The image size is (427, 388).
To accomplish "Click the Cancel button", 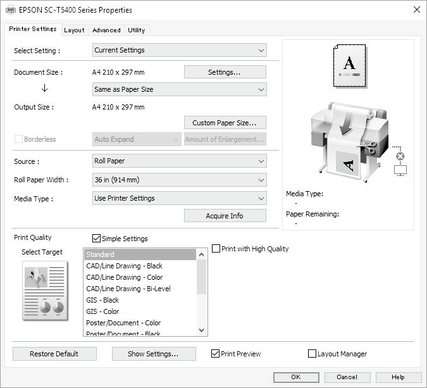I will click(x=347, y=377).
